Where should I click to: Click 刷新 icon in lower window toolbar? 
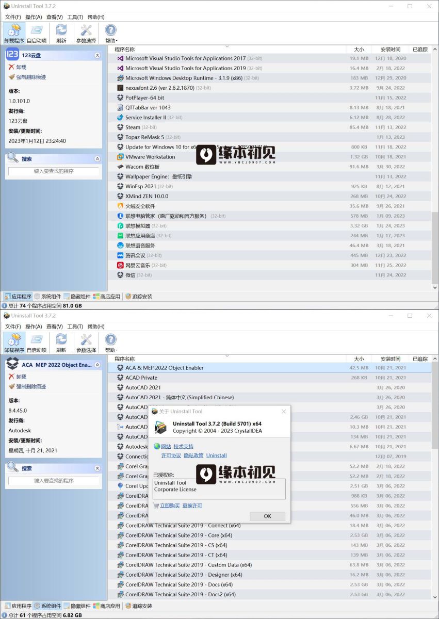(x=61, y=343)
